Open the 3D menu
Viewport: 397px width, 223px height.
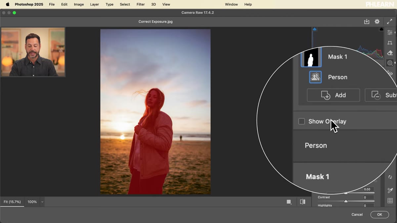[154, 4]
